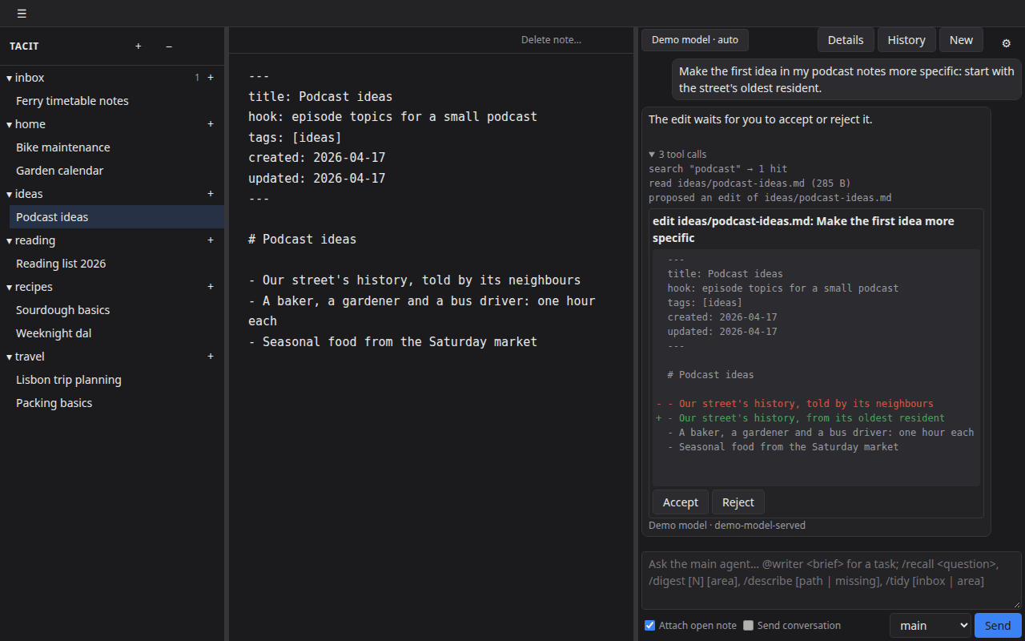Send the message

coord(998,626)
